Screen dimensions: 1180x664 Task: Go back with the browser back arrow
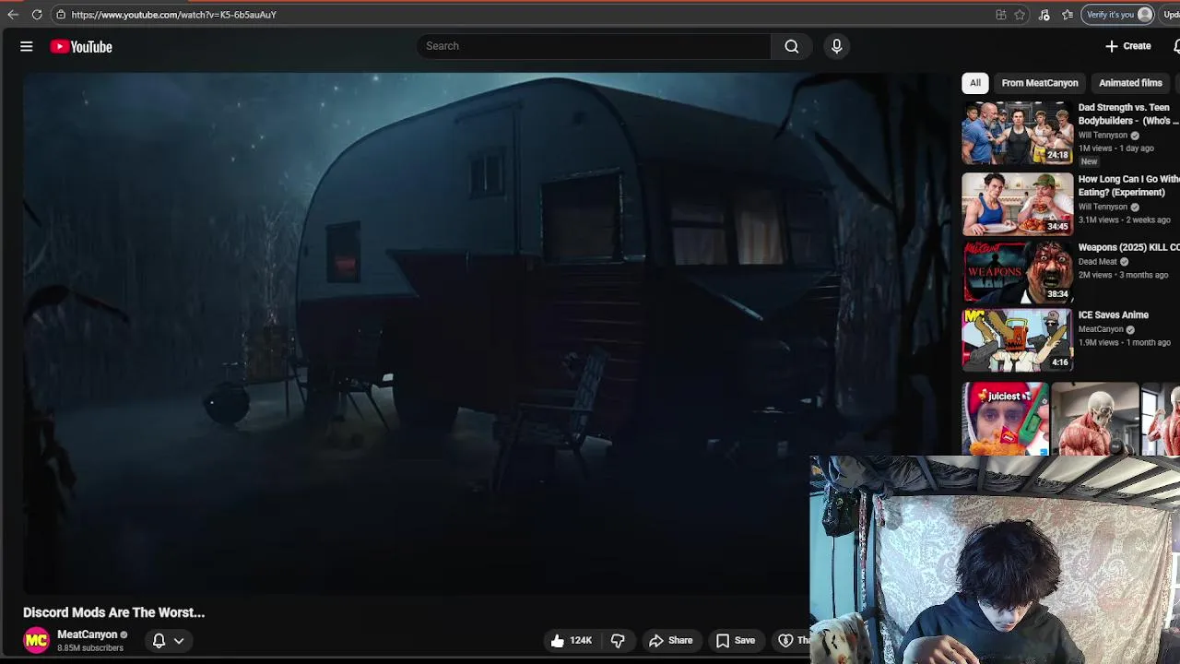(x=13, y=15)
